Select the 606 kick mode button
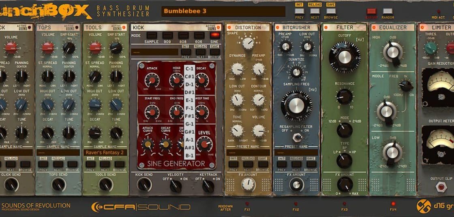 199,35
